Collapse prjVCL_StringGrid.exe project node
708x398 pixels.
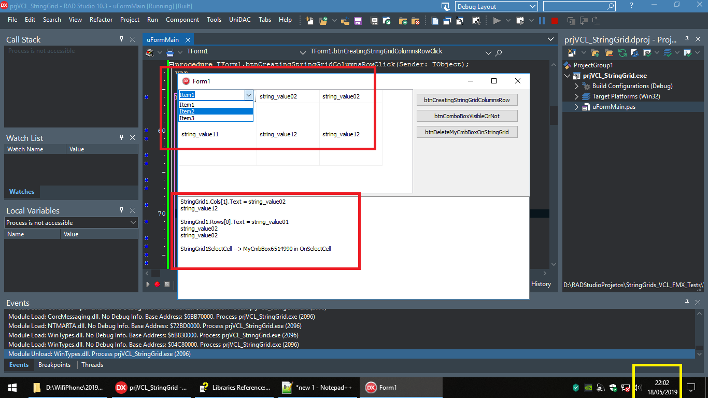pos(568,76)
